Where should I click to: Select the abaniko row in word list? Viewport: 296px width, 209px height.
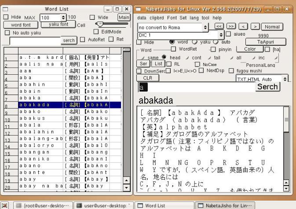(x=62, y=159)
